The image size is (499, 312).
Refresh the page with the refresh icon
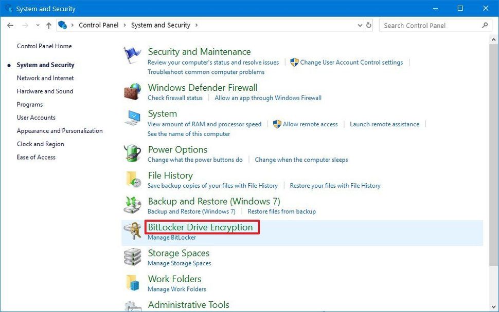coord(369,25)
